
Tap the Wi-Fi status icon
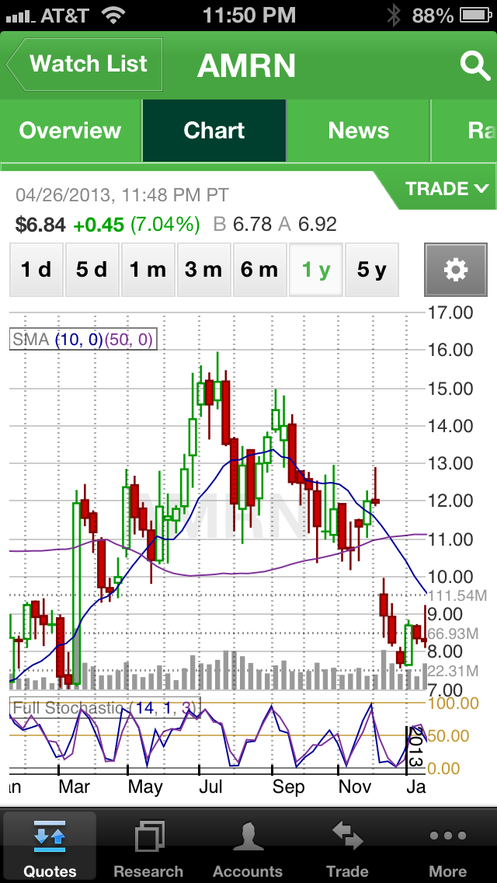(x=113, y=16)
